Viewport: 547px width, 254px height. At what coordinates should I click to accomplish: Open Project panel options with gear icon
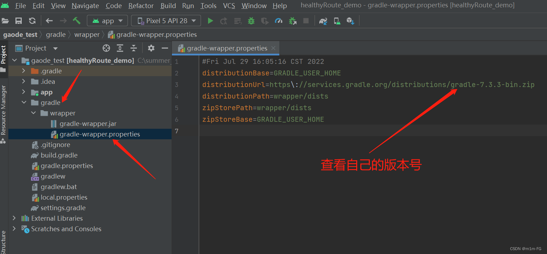151,48
